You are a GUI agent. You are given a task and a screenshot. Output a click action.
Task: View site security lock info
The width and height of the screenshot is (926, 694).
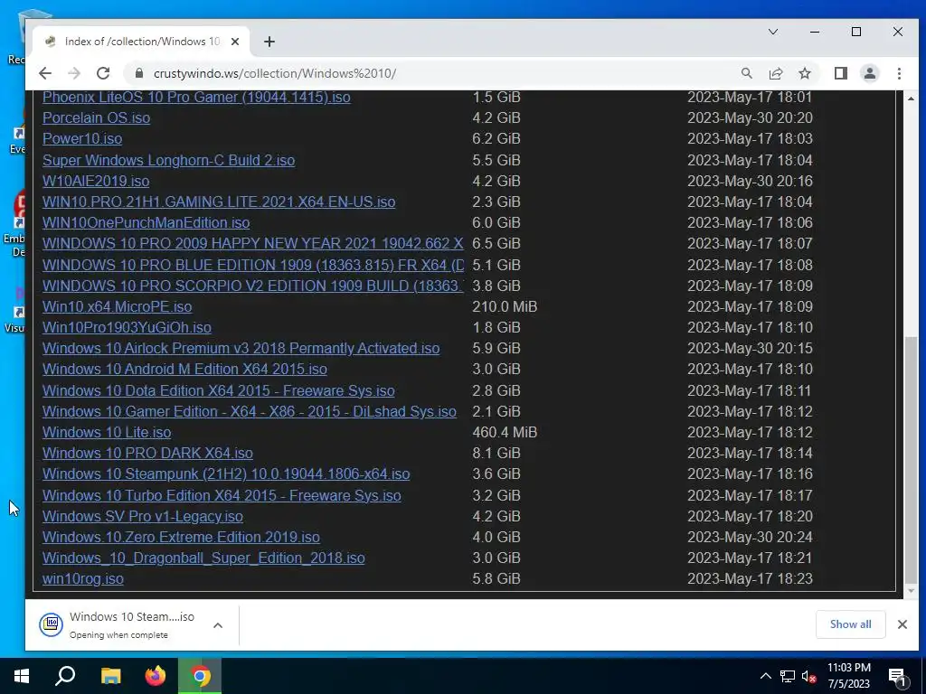(x=138, y=73)
